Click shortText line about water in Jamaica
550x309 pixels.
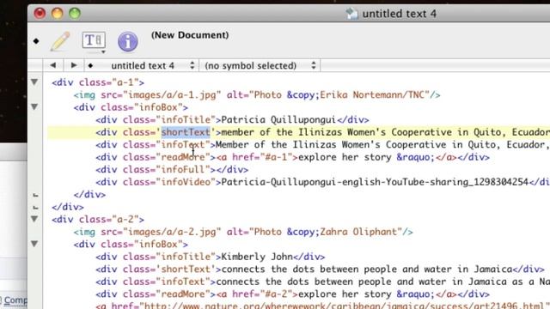point(321,270)
